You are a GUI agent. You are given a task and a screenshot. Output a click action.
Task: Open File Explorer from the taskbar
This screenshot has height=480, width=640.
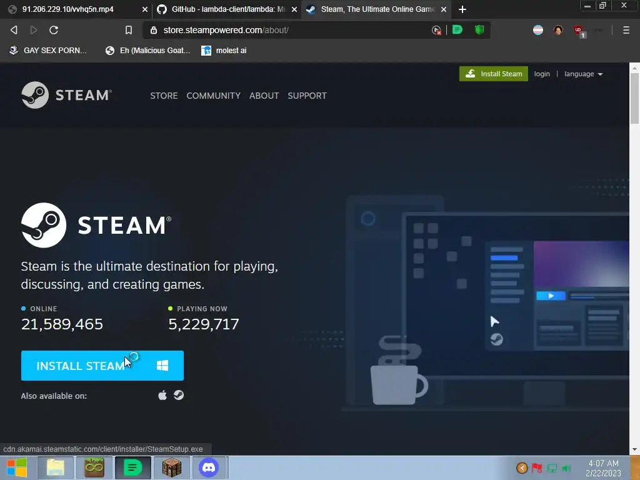[56, 467]
